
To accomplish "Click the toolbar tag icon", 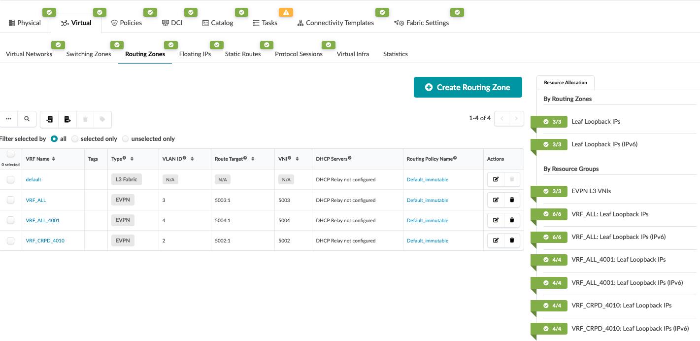I will pyautogui.click(x=102, y=119).
